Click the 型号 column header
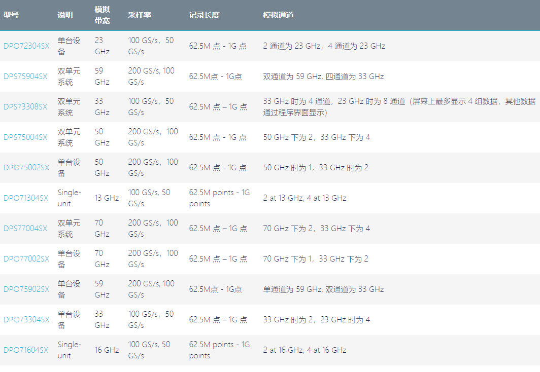Image resolution: width=540 pixels, height=372 pixels. 11,15
